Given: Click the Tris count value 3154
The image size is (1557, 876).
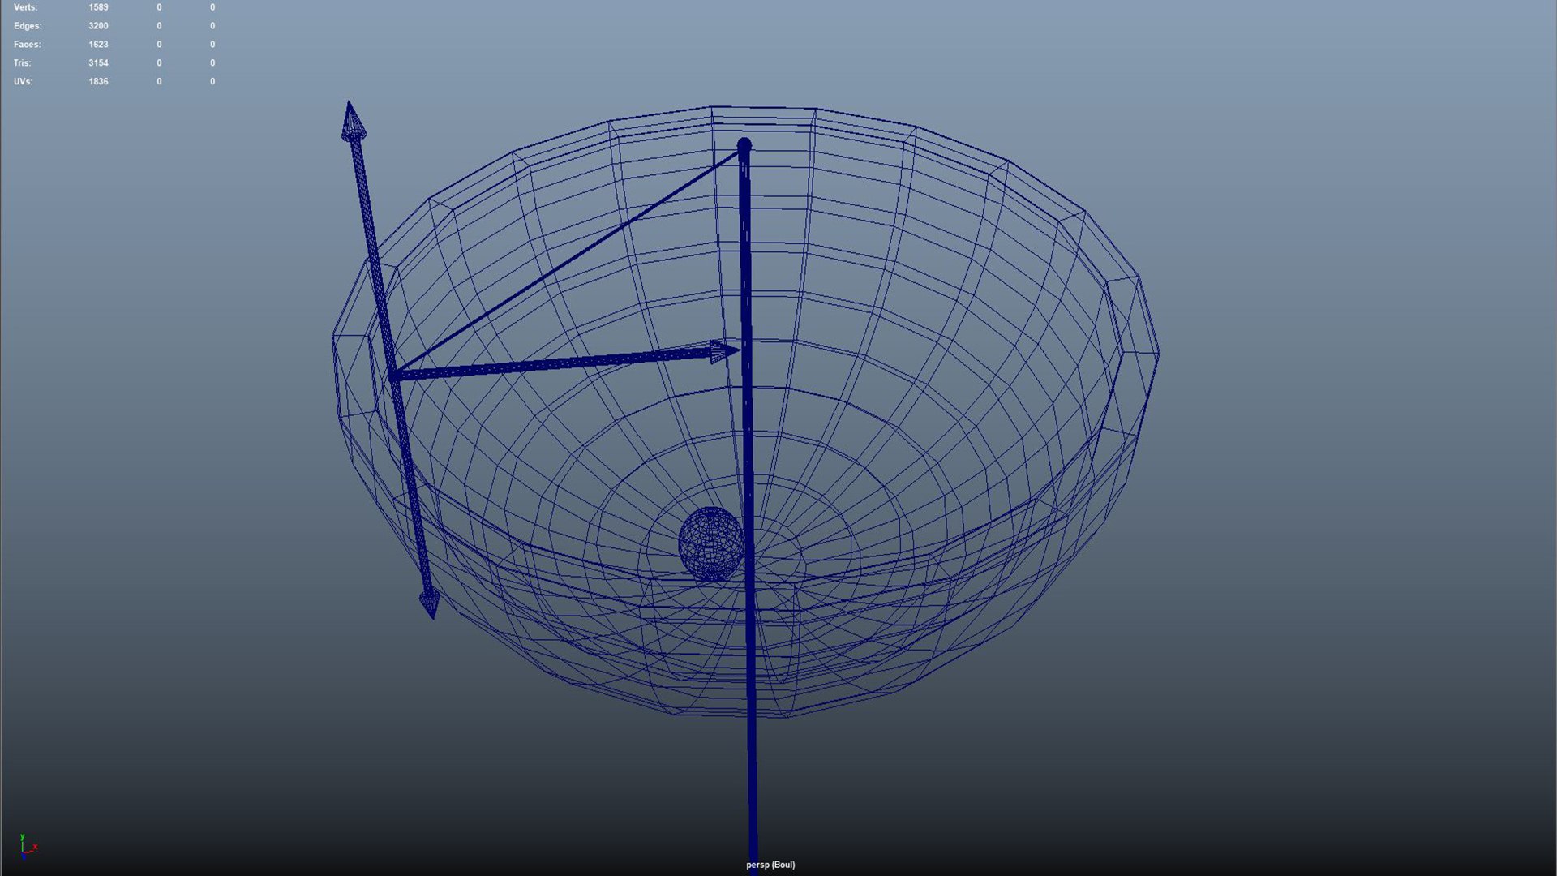Looking at the screenshot, I should click(x=98, y=63).
